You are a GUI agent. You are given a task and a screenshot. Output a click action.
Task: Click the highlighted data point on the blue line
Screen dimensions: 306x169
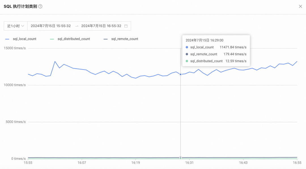pos(180,74)
